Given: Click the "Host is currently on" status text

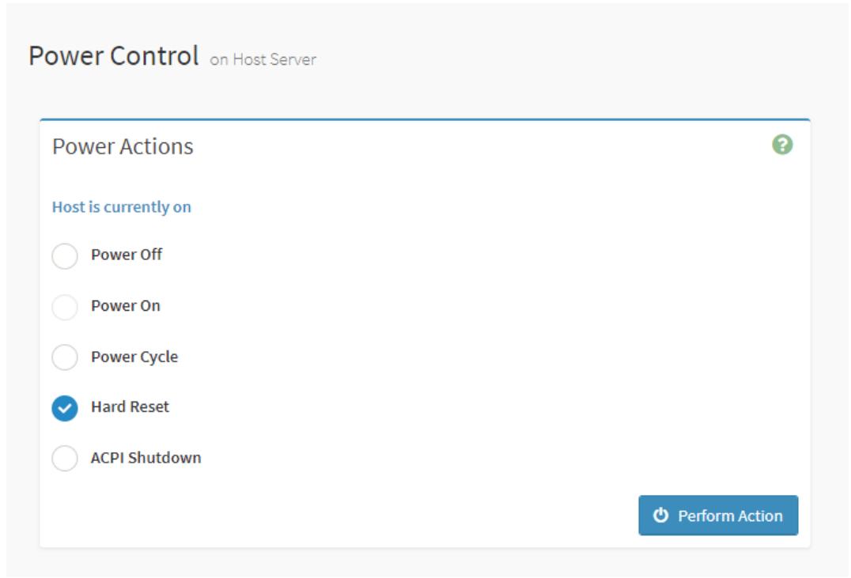Looking at the screenshot, I should pos(122,207).
